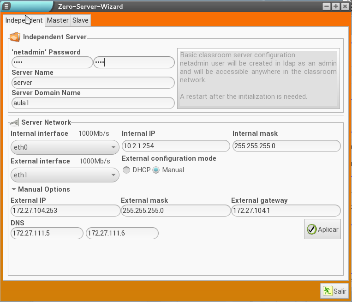Open the External interface eth1 dropdown
Viewport: 352px width, 302px height.
65,175
